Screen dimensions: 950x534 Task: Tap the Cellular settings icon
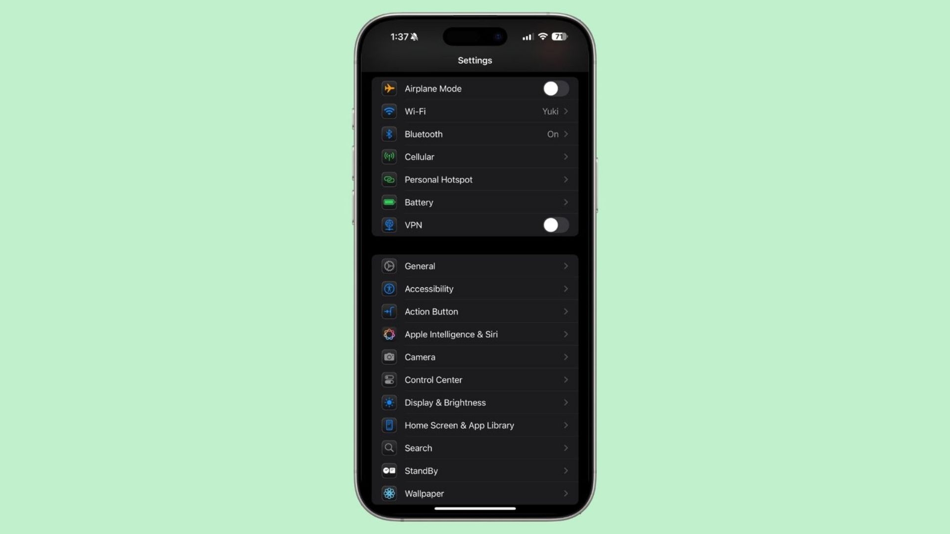pos(389,156)
